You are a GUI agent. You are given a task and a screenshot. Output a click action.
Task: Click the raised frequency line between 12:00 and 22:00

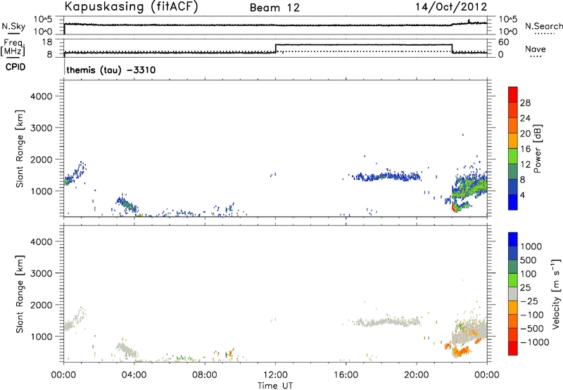tap(363, 44)
